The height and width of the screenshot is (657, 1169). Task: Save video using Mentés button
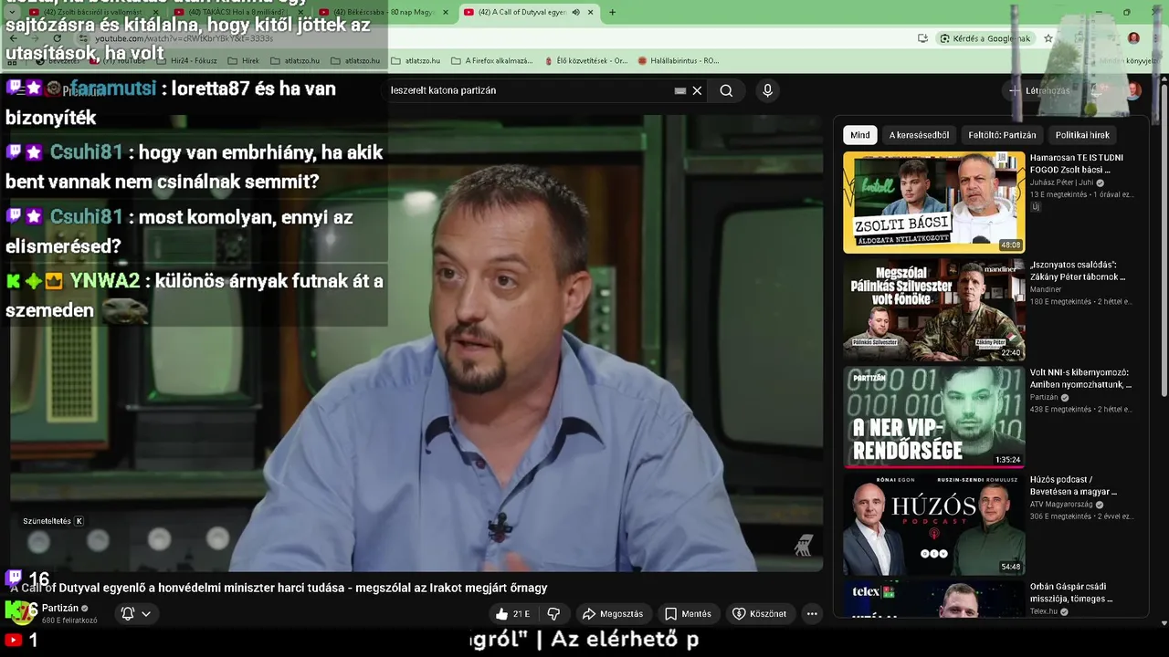(688, 613)
